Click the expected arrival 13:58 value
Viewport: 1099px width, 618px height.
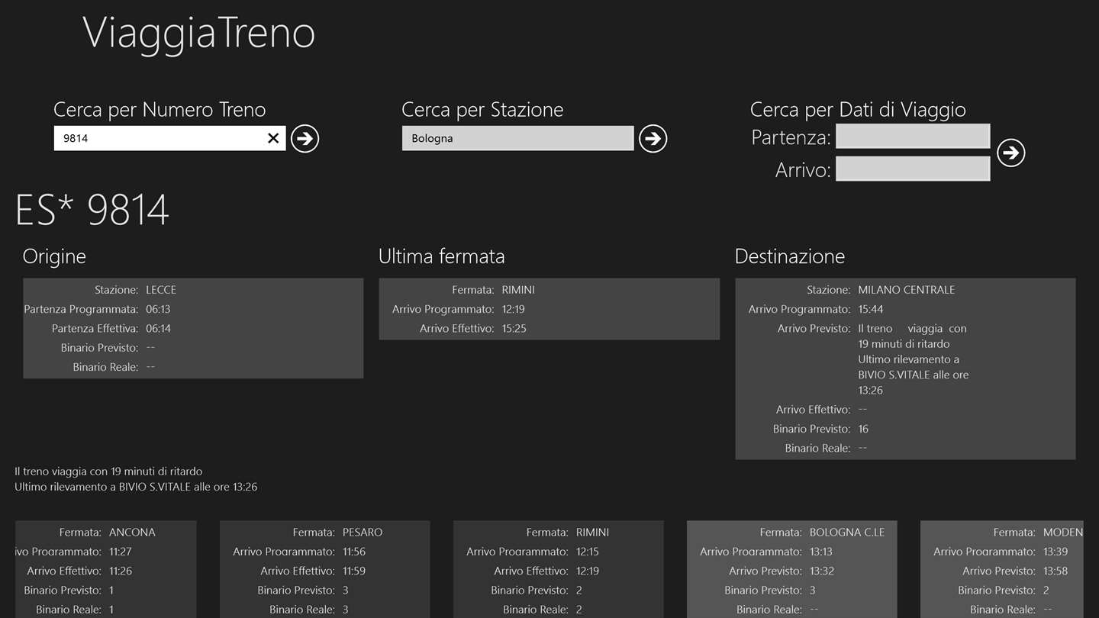click(1056, 571)
